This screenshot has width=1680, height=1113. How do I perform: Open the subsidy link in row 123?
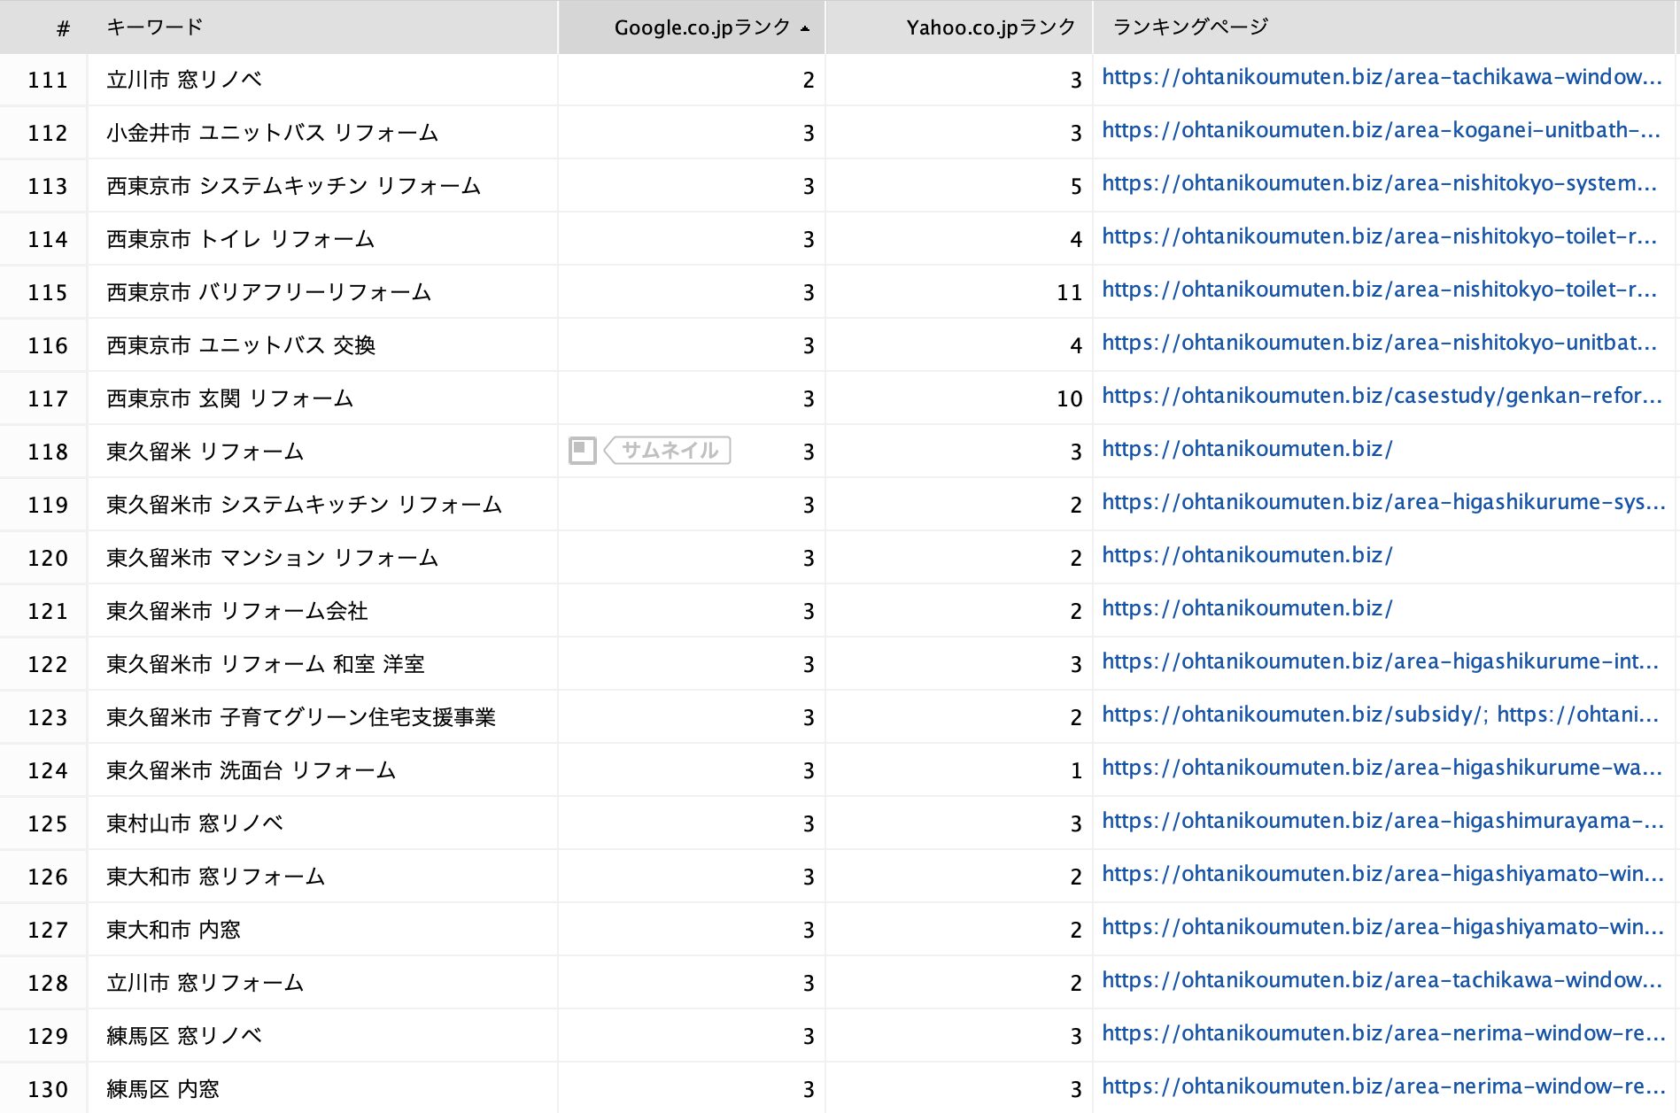pos(1294,715)
